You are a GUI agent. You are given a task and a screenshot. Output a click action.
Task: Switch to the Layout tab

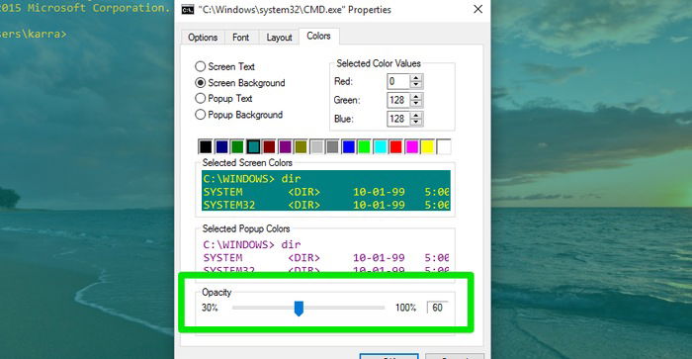[x=279, y=38]
